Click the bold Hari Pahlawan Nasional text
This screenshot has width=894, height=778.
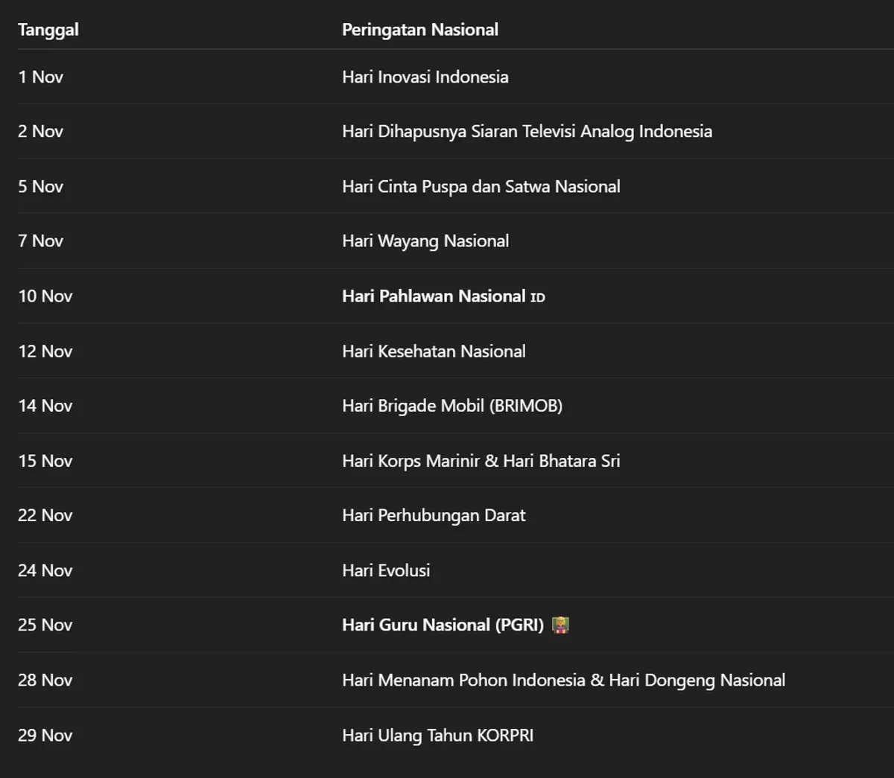click(434, 296)
